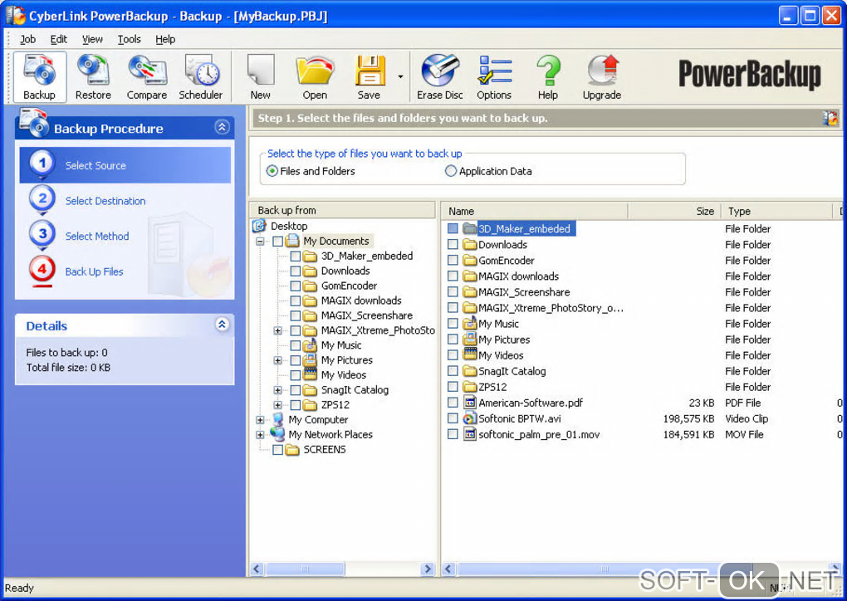Click the Desktop icon in tree

pyautogui.click(x=260, y=226)
